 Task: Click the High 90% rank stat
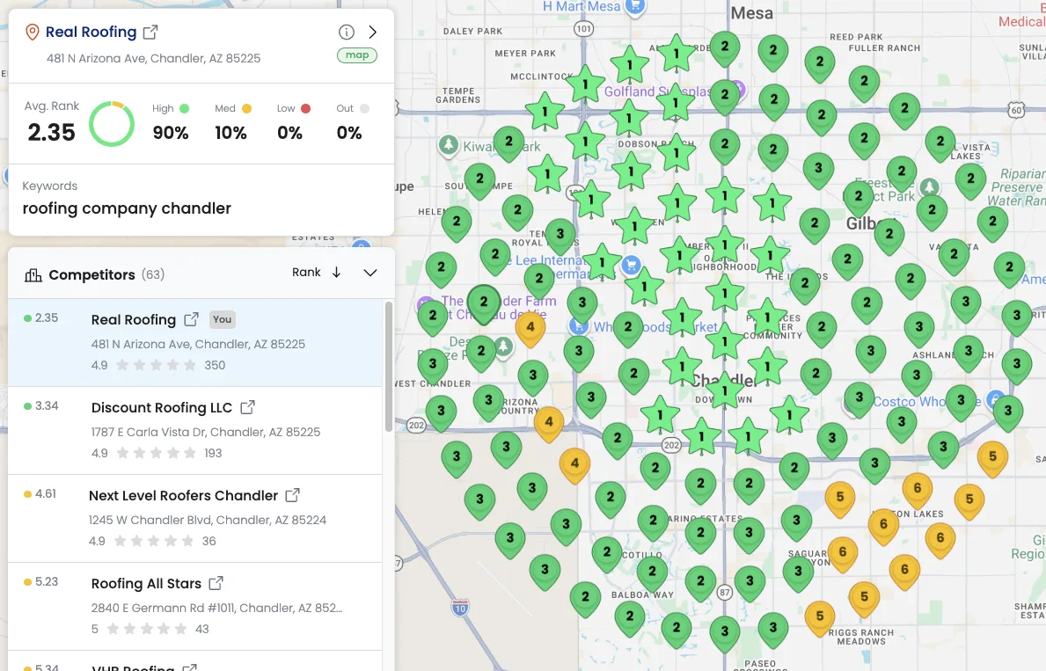coord(171,123)
